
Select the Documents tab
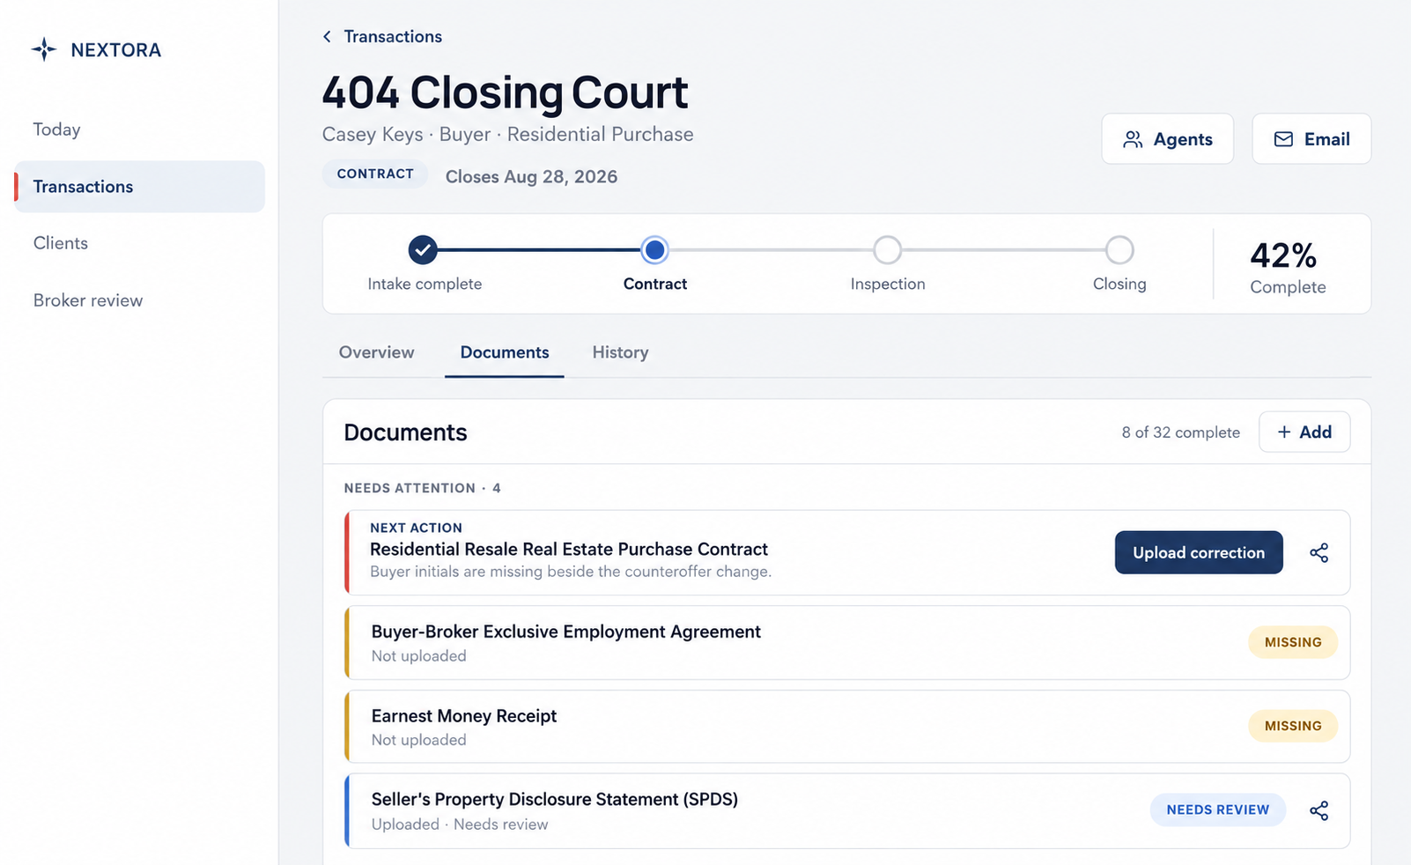505,352
